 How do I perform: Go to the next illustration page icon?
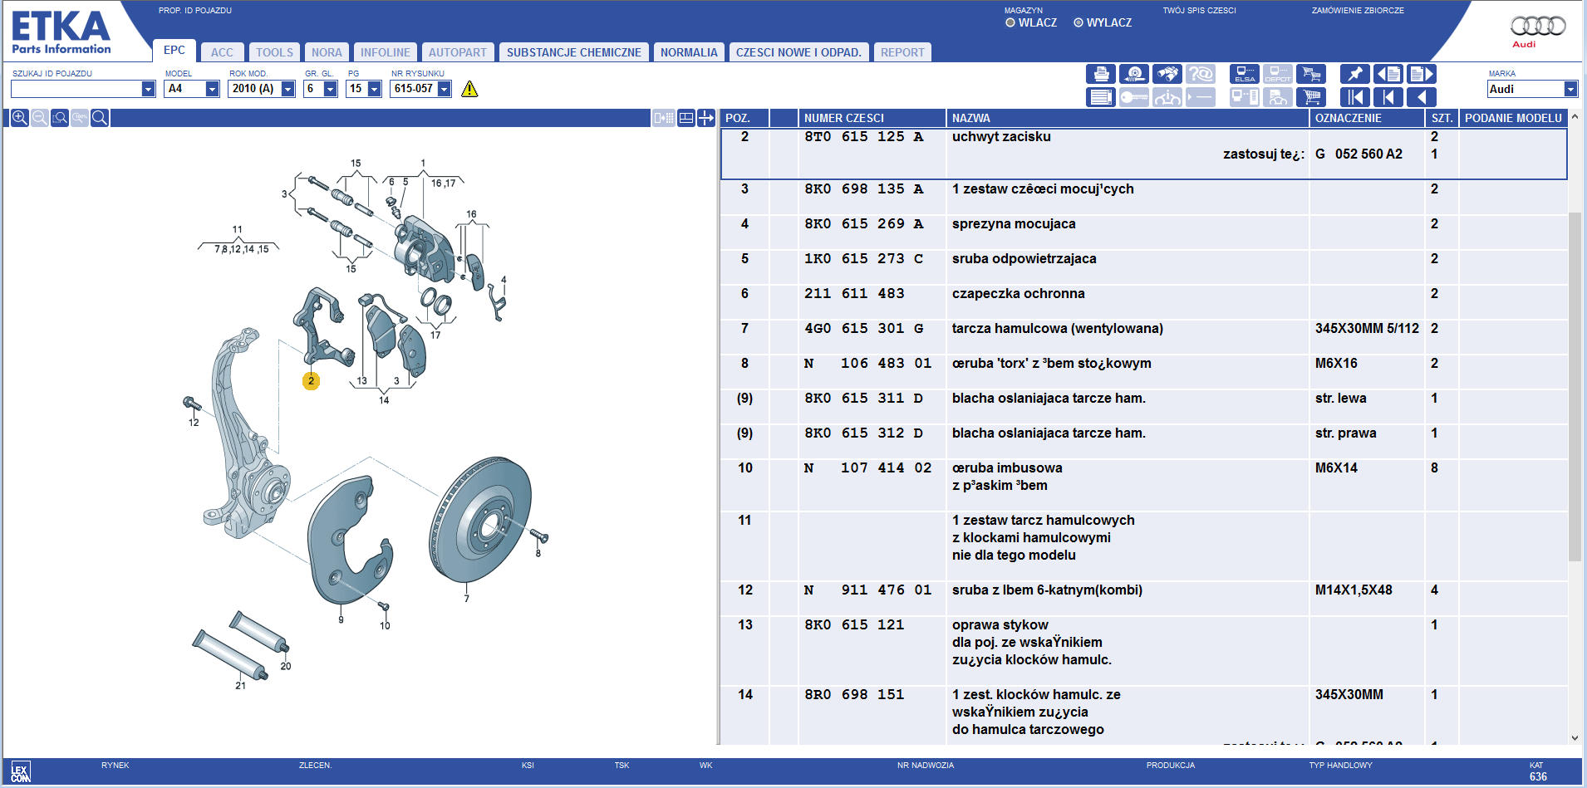point(1422,74)
